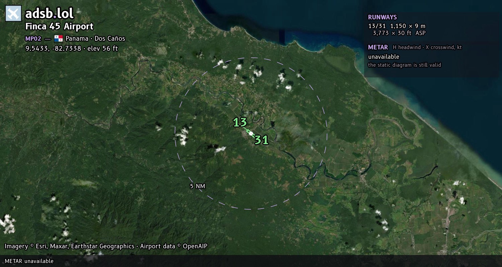Click the 5 NM range ring label
Image resolution: width=502 pixels, height=267 pixels.
(197, 186)
